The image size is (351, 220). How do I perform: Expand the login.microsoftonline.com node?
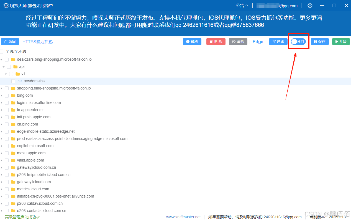2,103
